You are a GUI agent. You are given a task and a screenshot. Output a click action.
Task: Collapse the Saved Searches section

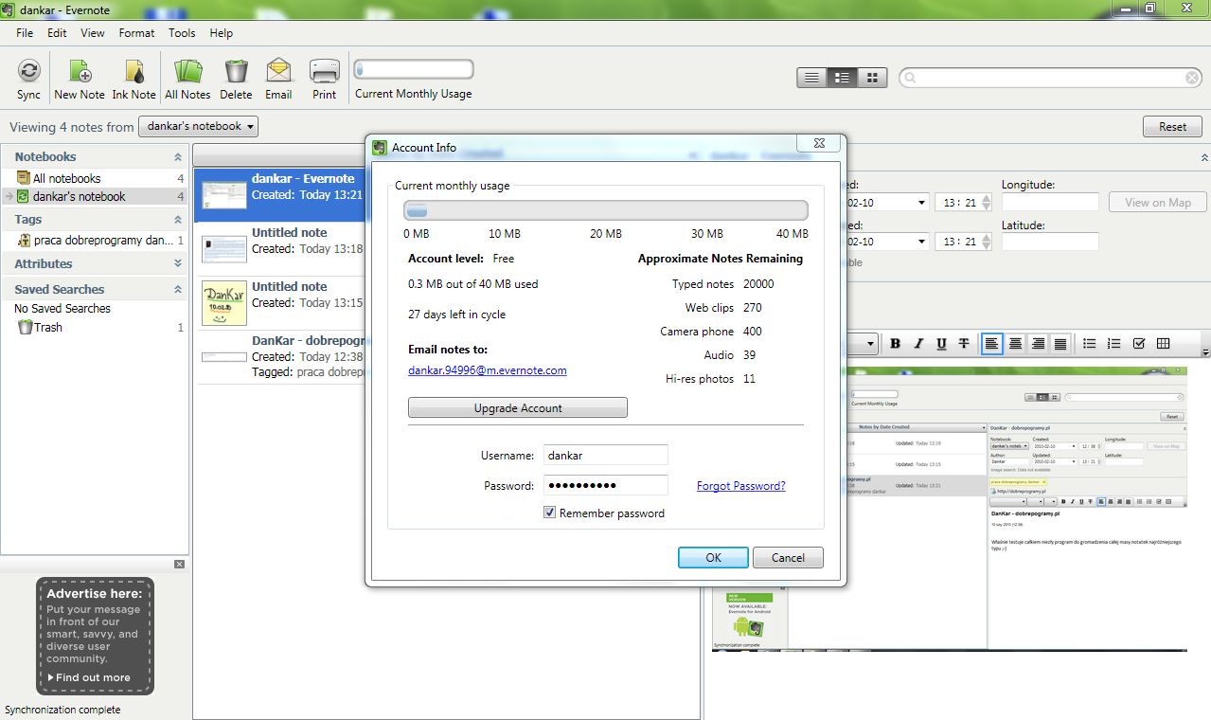coord(178,290)
